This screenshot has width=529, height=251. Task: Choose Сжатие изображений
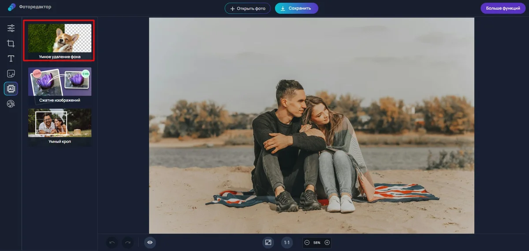point(60,86)
